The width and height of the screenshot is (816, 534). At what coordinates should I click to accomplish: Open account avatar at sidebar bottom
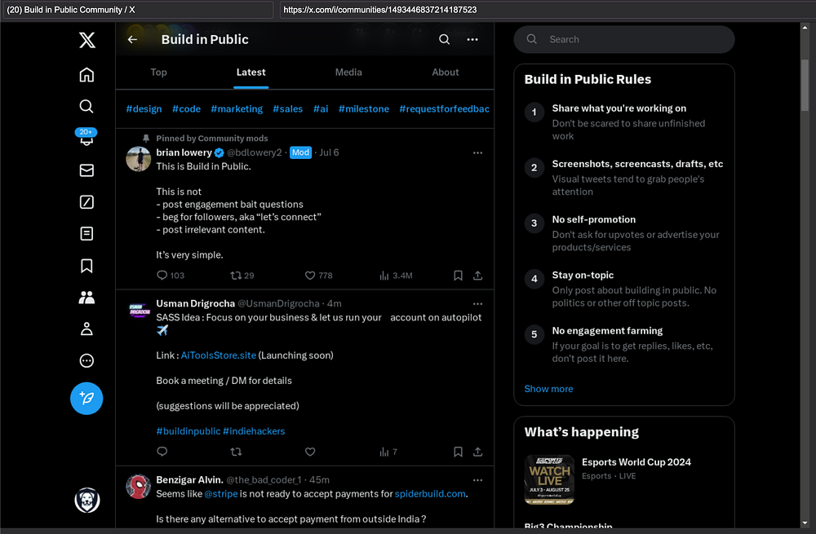point(87,501)
